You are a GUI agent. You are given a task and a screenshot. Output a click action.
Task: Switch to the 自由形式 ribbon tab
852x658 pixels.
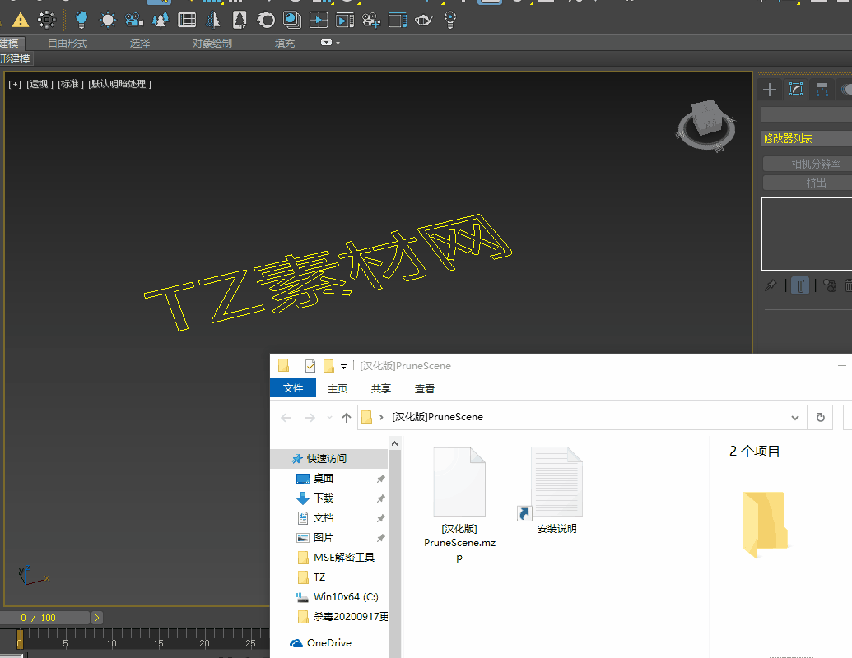(68, 43)
